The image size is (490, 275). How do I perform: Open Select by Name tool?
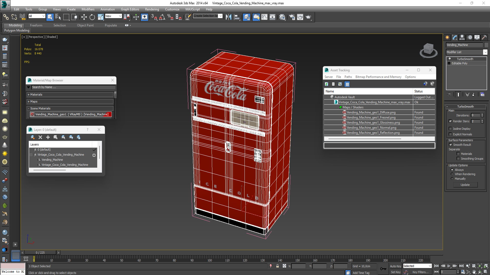click(x=58, y=17)
